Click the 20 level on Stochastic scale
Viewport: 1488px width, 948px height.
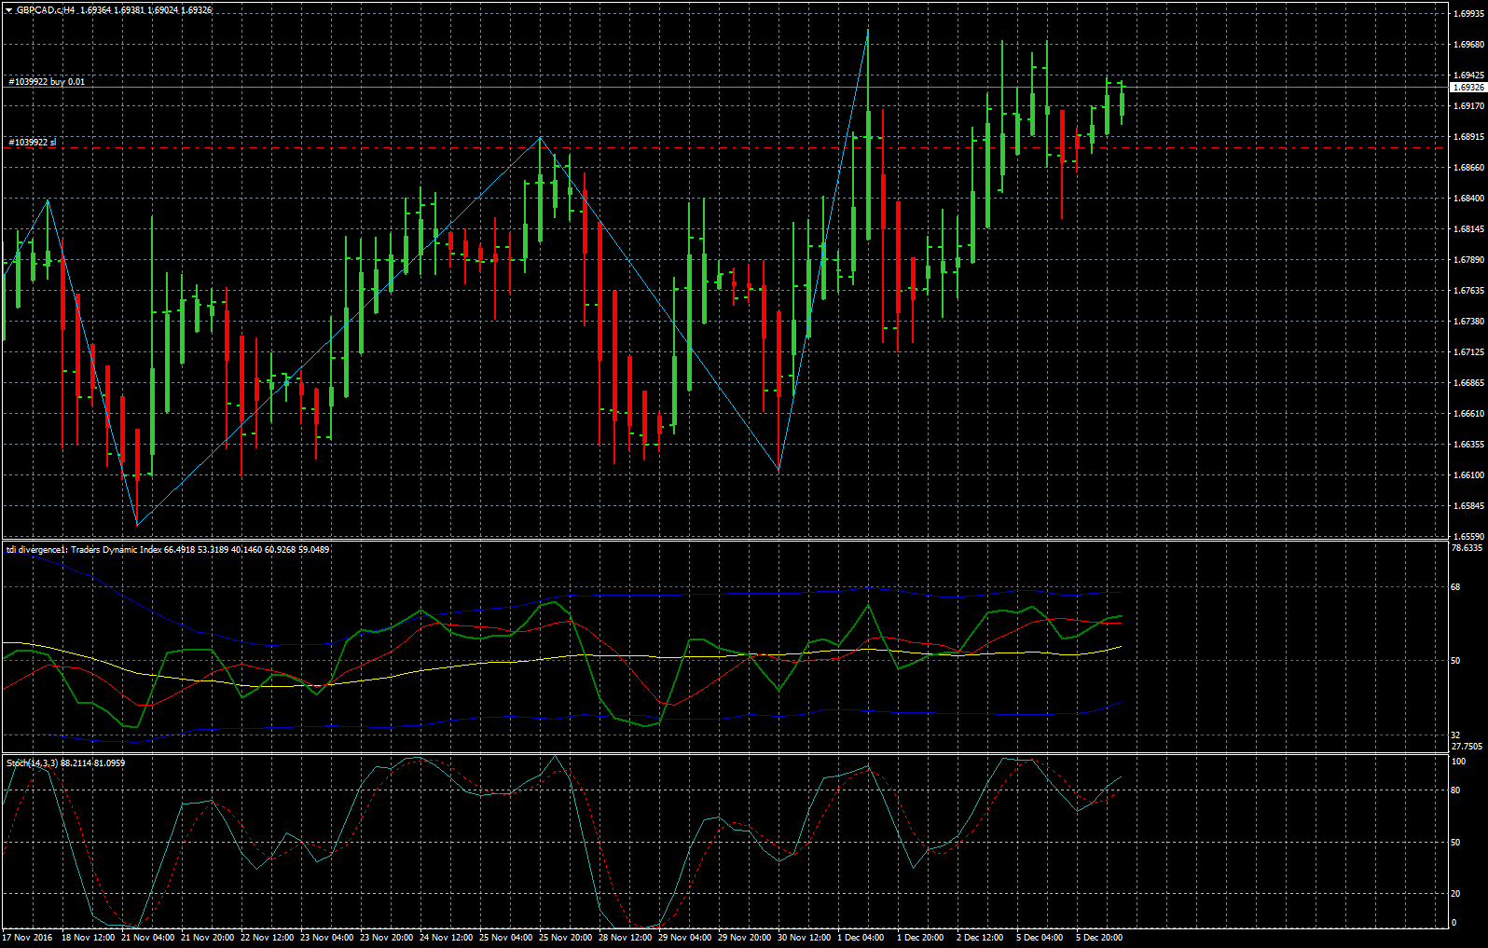(1455, 894)
